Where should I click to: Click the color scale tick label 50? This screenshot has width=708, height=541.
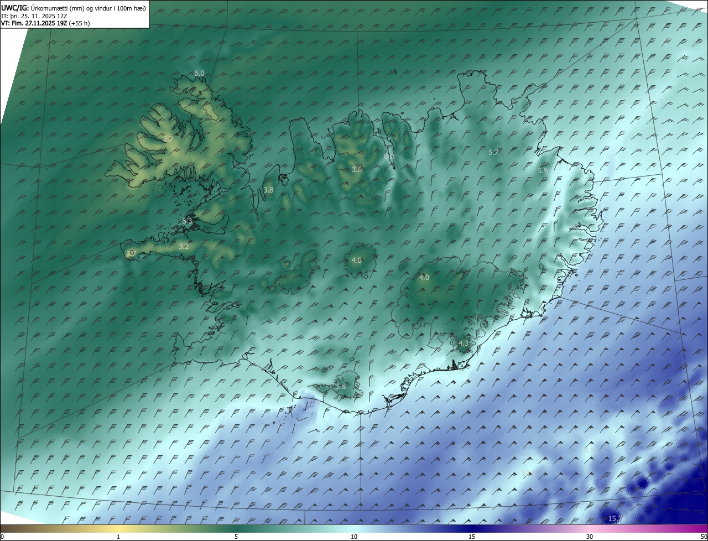click(x=704, y=537)
